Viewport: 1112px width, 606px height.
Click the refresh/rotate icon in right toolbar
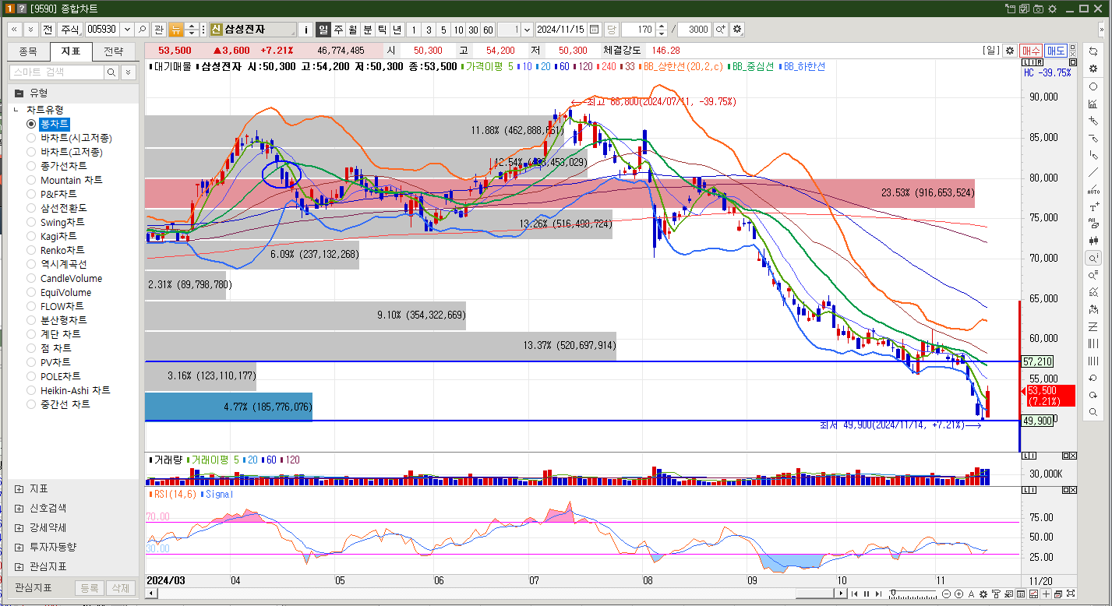point(1093,51)
